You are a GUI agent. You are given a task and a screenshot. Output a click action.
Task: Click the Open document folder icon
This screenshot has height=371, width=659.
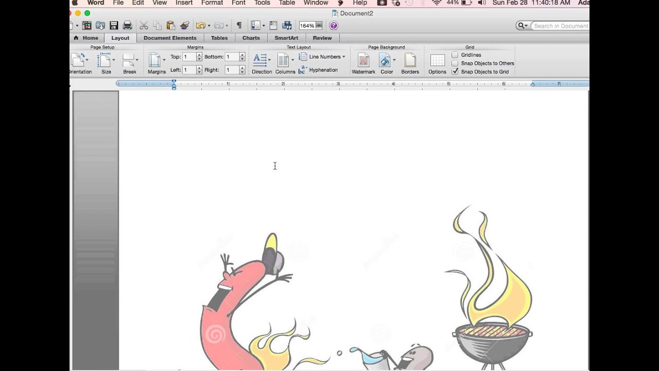(x=100, y=25)
